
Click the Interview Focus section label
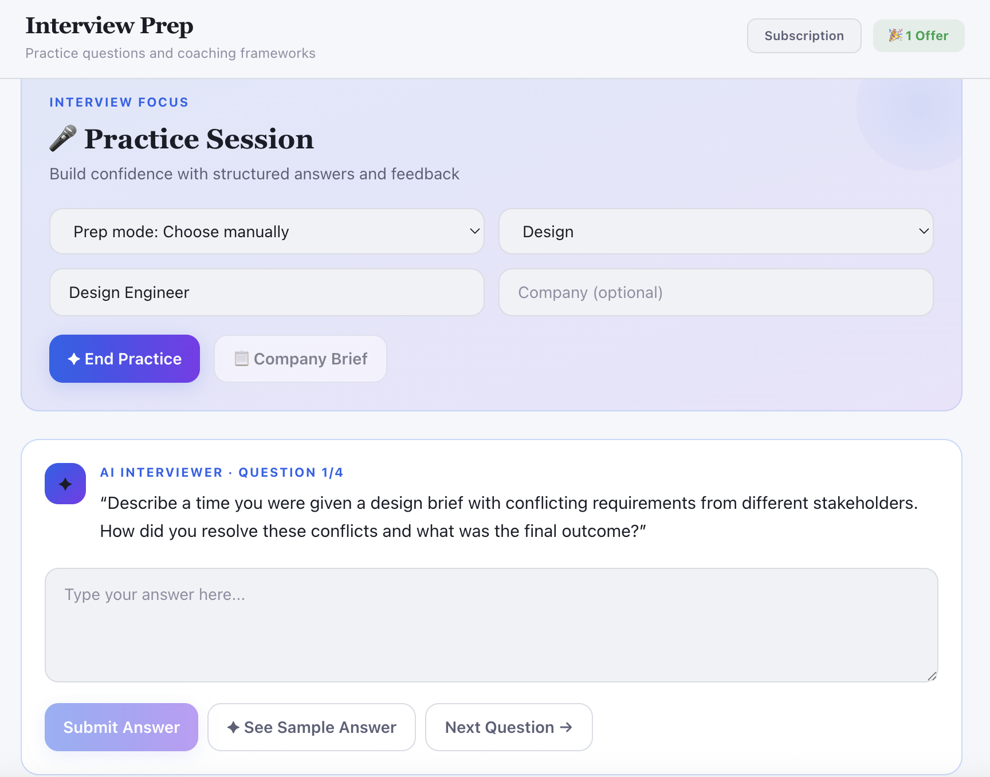tap(119, 102)
